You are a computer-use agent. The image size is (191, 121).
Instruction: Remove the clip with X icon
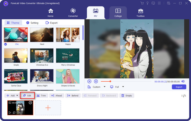tap(30, 102)
